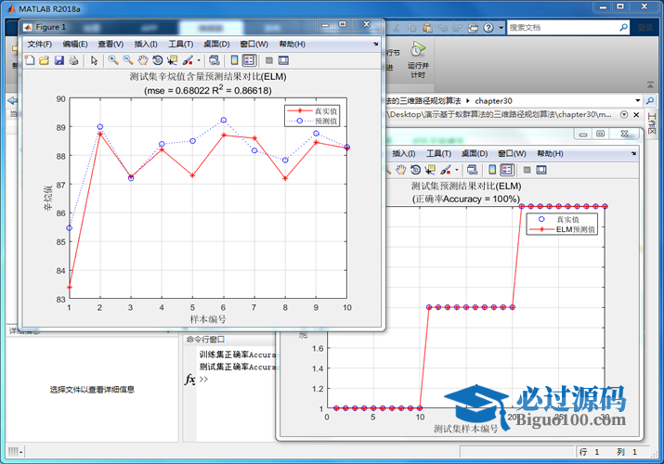The height and width of the screenshot is (464, 664).
Task: Choose Rotate 3D tool in second figure
Action: (415, 170)
